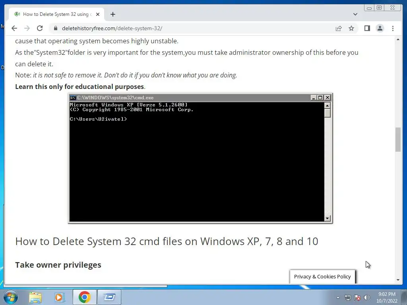The image size is (407, 305).
Task: Click the sentence 'cause that operating system becomes highly unstable'
Action: coord(97,41)
